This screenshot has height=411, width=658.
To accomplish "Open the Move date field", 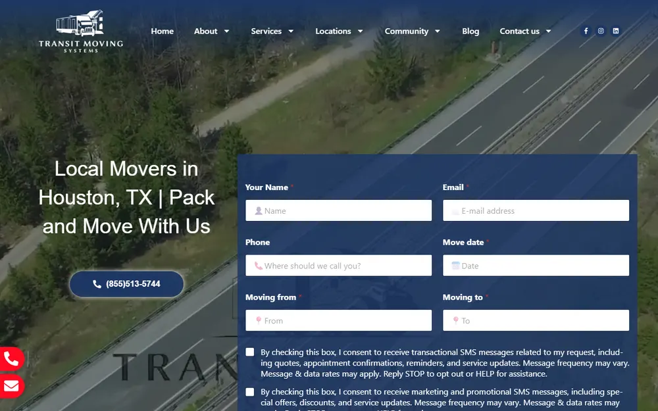I will pyautogui.click(x=536, y=266).
